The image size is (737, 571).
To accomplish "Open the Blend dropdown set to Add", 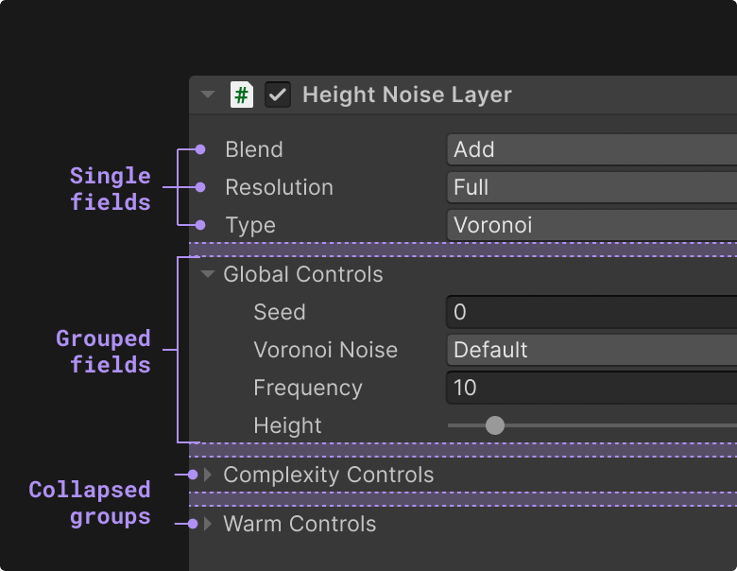I will coord(591,149).
